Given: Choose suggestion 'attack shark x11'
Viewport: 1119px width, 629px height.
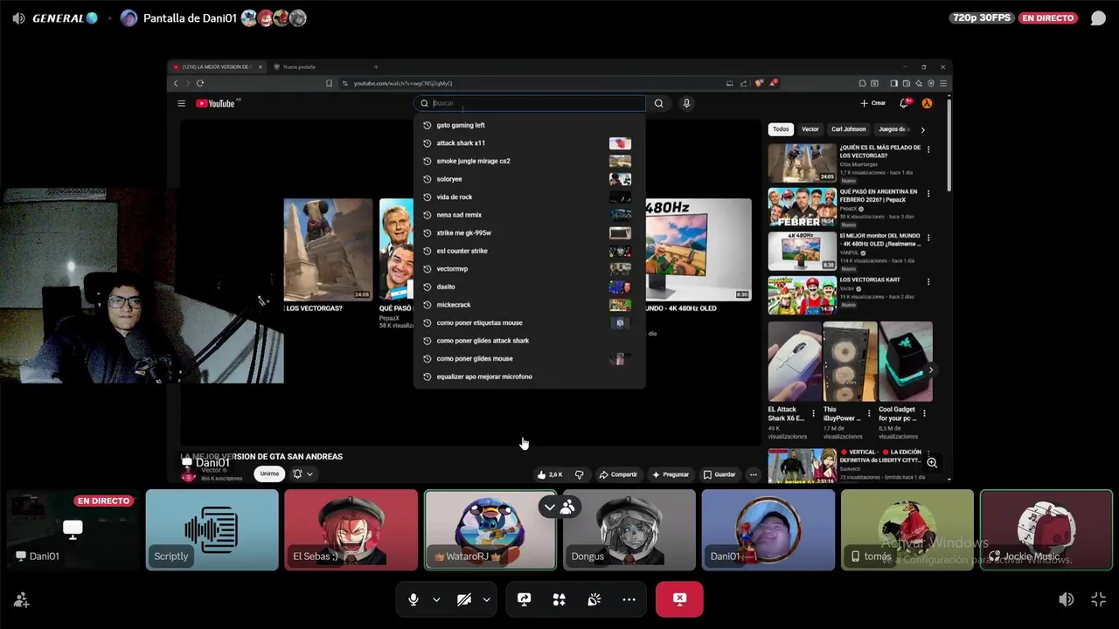Looking at the screenshot, I should point(530,143).
